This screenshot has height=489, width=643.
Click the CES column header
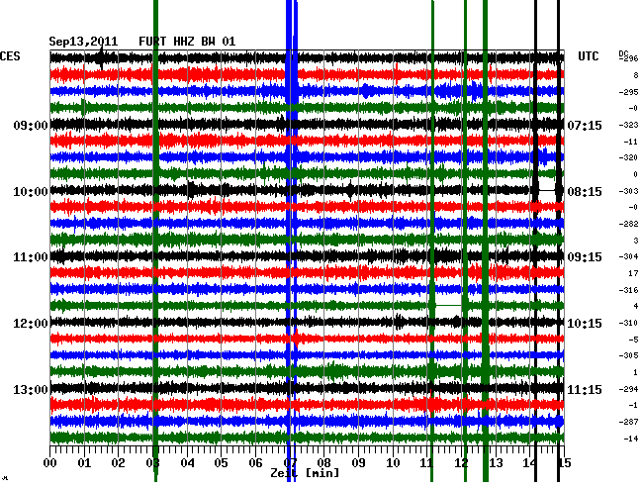10,56
